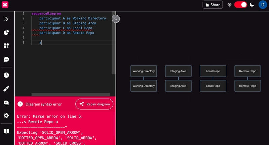The height and width of the screenshot is (145, 269).
Task: Open the chat bubble icon
Action: point(6,59)
